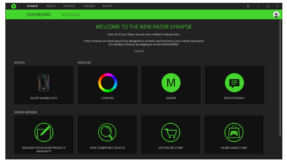Click the MACRO module tile label

click(x=171, y=98)
